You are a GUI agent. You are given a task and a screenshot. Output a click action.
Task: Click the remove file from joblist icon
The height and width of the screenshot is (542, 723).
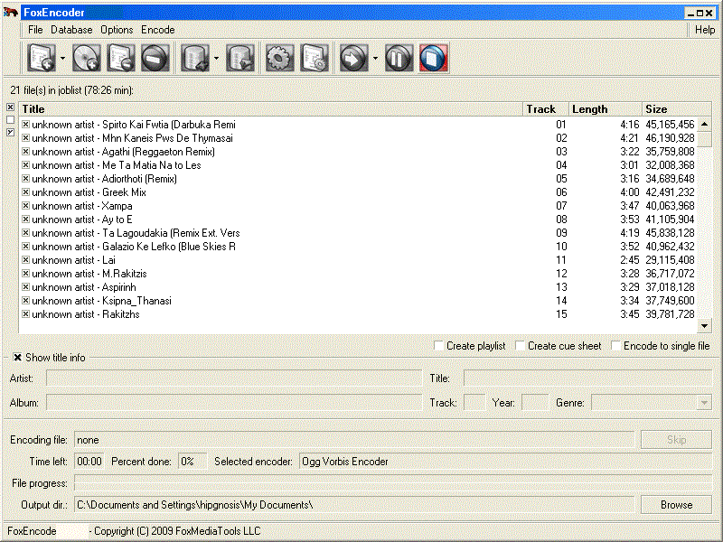(120, 59)
